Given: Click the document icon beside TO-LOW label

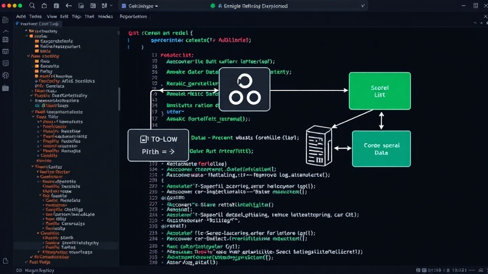Looking at the screenshot, I should point(144,139).
